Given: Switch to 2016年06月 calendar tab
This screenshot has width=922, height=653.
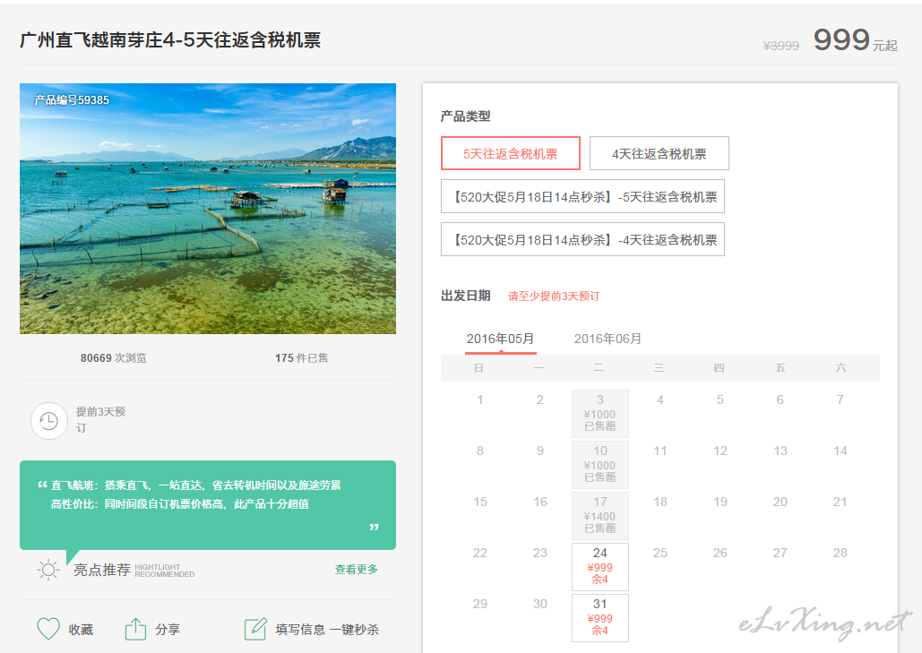Looking at the screenshot, I should click(607, 339).
